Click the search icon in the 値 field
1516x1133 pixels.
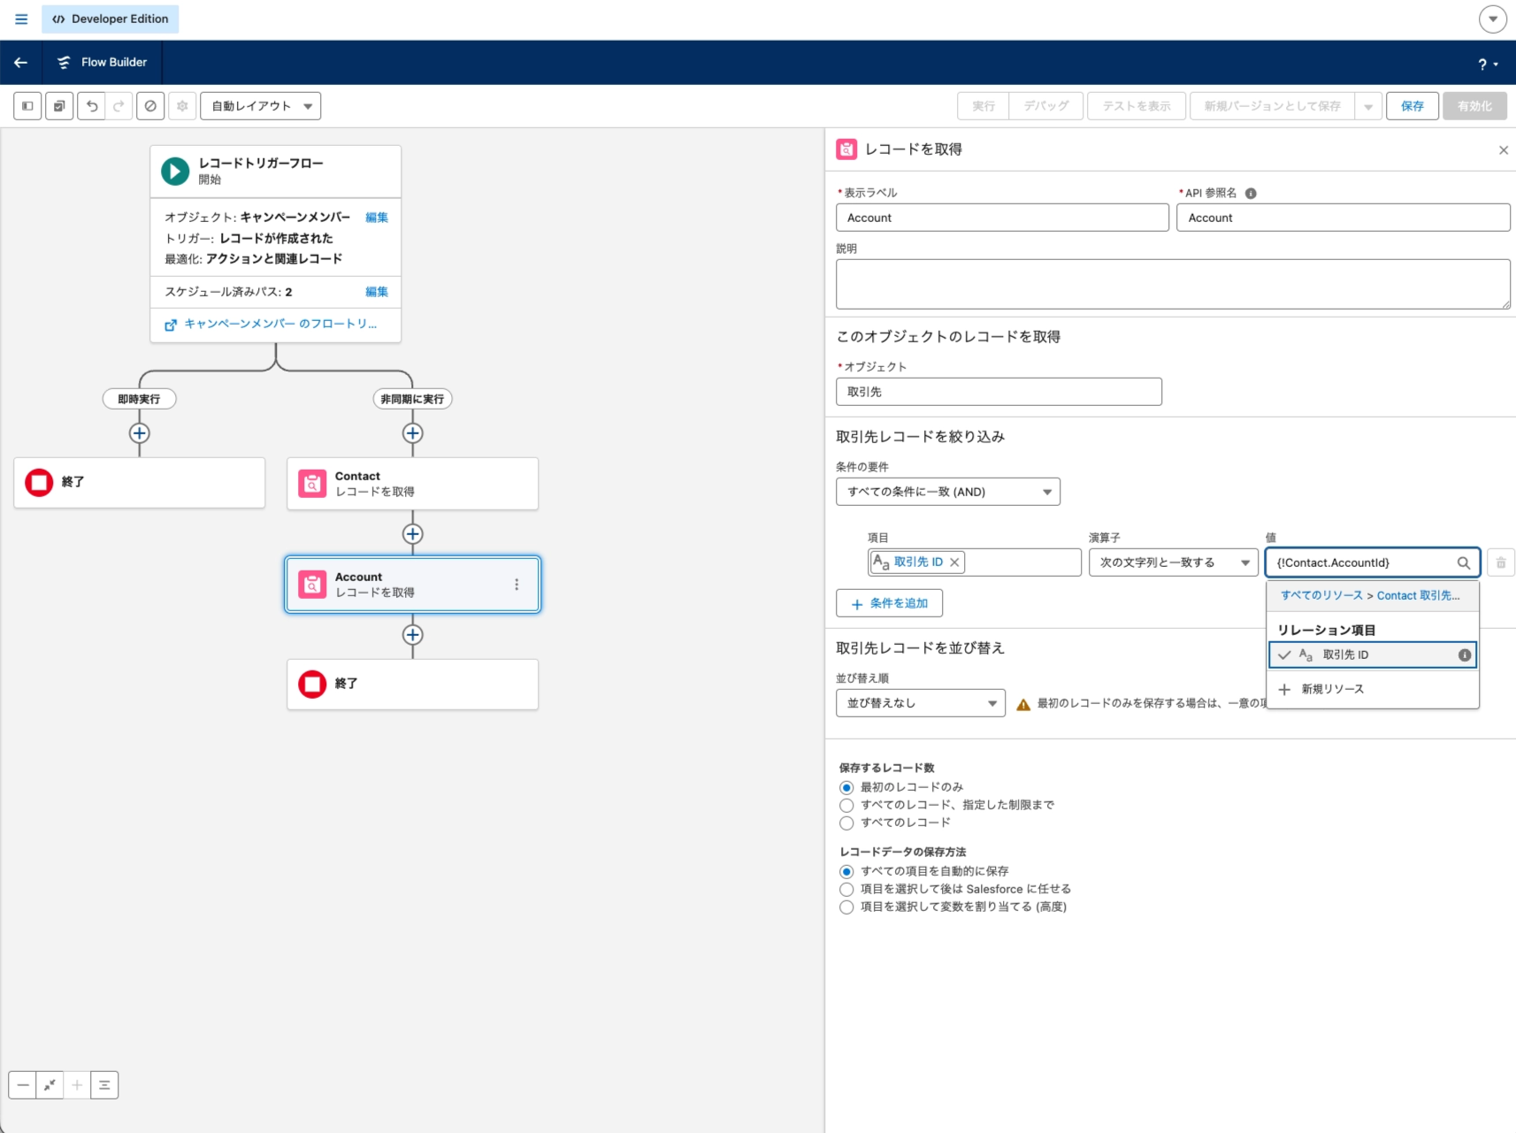(x=1464, y=563)
